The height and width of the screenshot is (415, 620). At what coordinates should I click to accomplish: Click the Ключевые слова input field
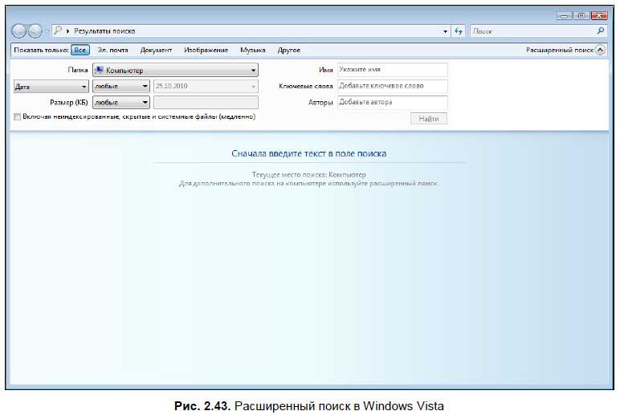pos(392,86)
